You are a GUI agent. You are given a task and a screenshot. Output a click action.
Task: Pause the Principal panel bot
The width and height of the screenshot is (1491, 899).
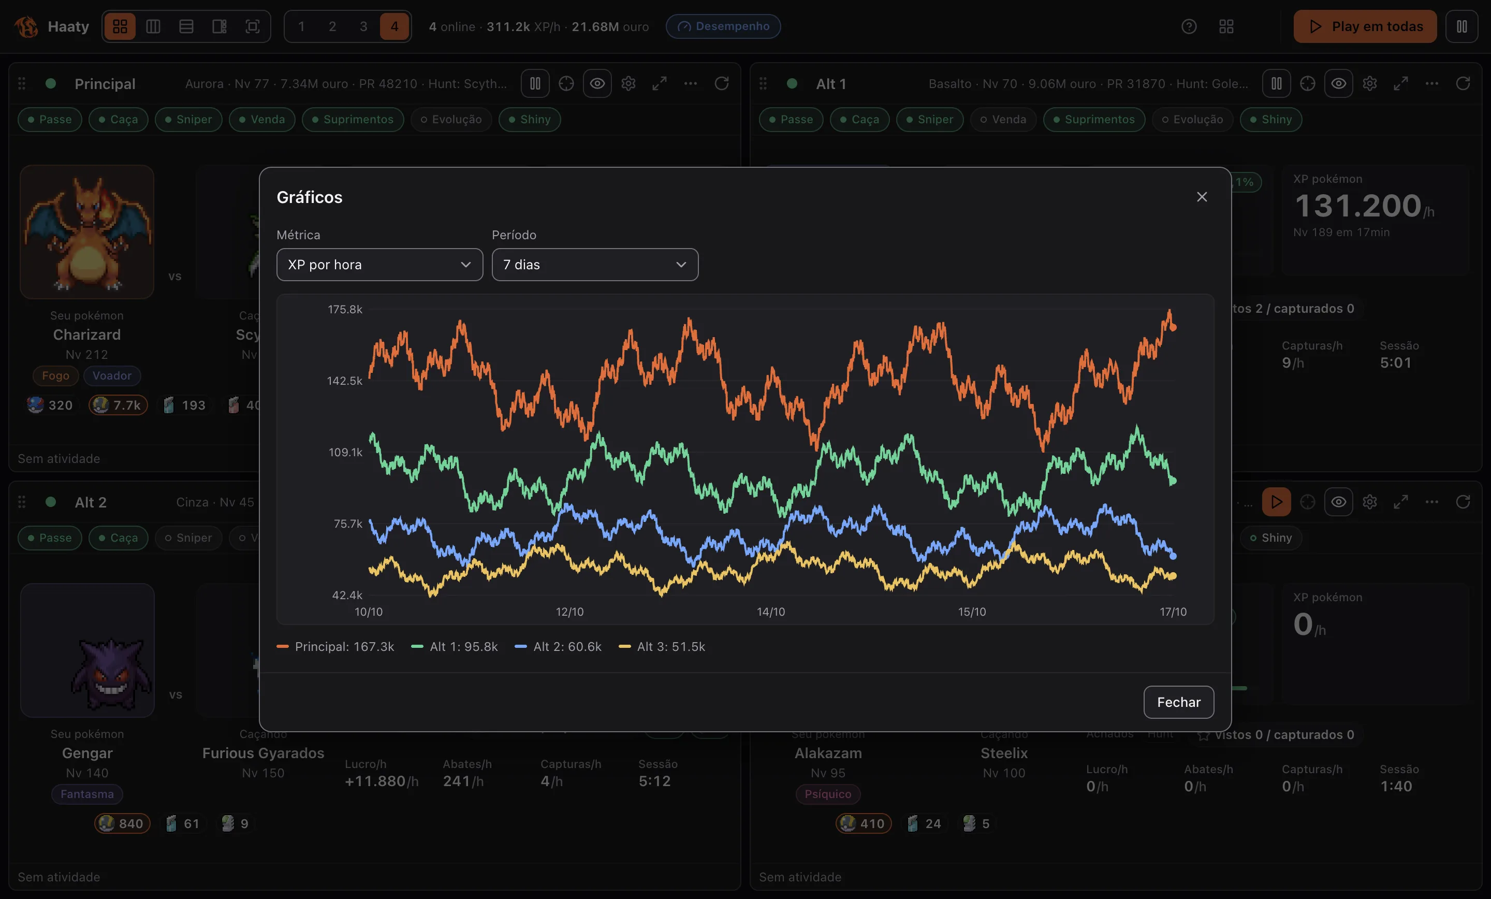tap(535, 83)
